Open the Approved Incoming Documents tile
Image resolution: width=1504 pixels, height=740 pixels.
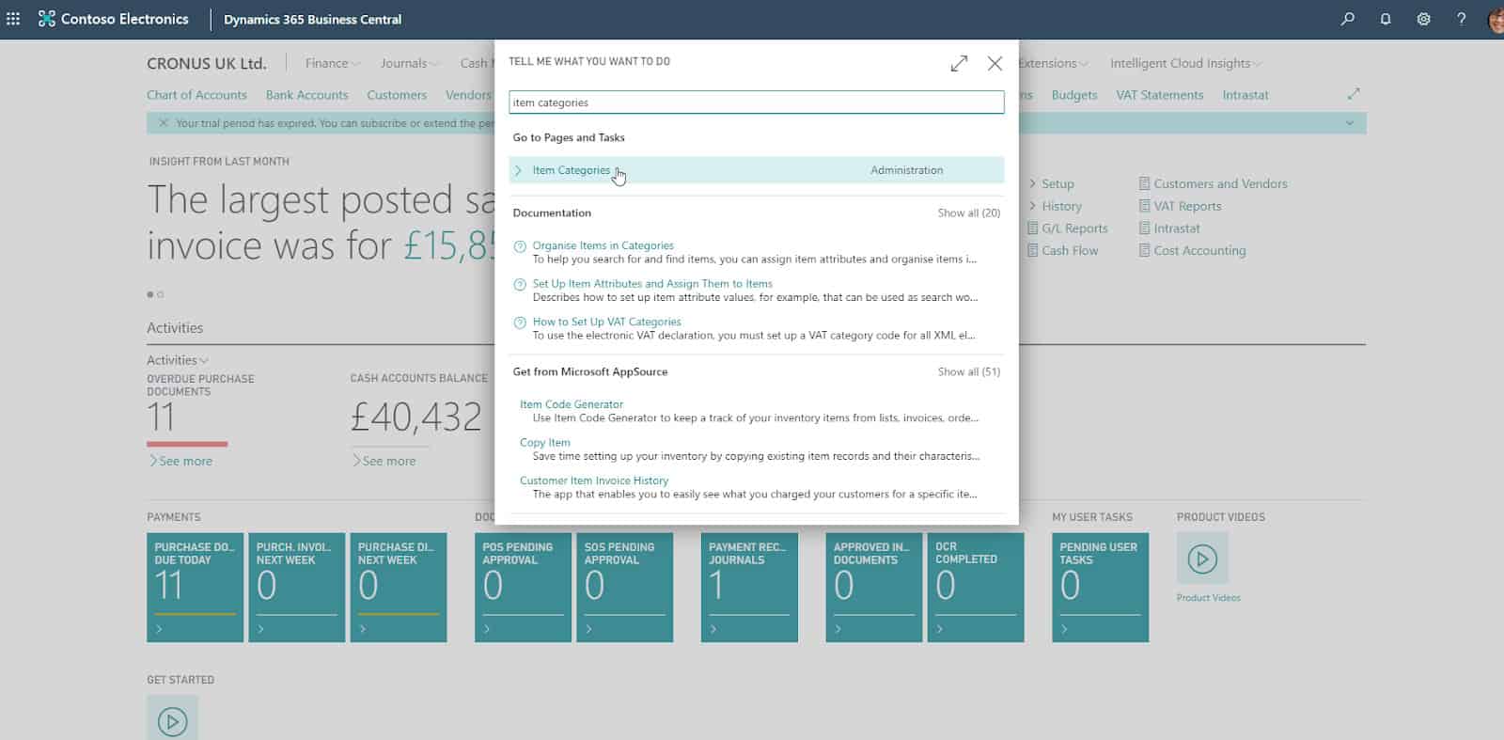(x=874, y=588)
